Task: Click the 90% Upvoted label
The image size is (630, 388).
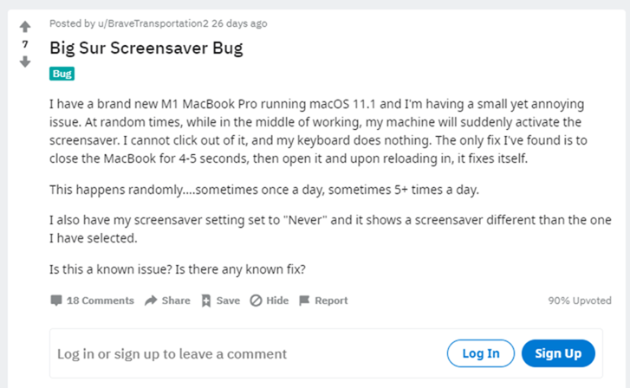Action: [x=580, y=301]
